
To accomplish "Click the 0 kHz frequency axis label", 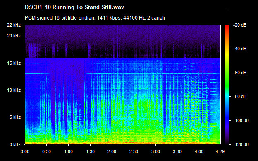I will coord(15,144).
